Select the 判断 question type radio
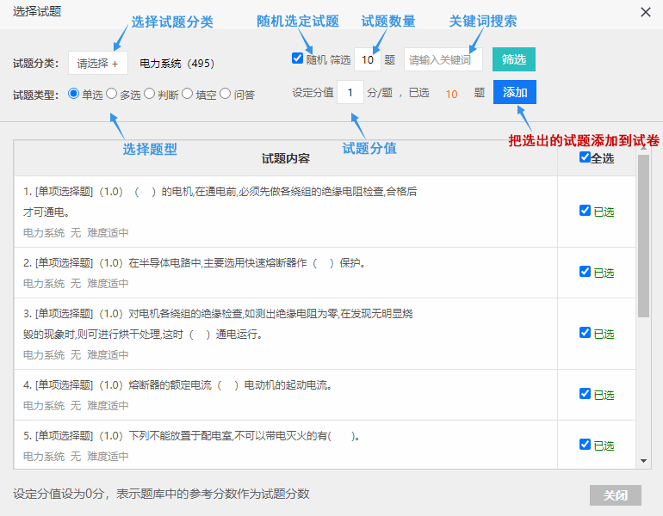This screenshot has height=516, width=663. coord(149,94)
